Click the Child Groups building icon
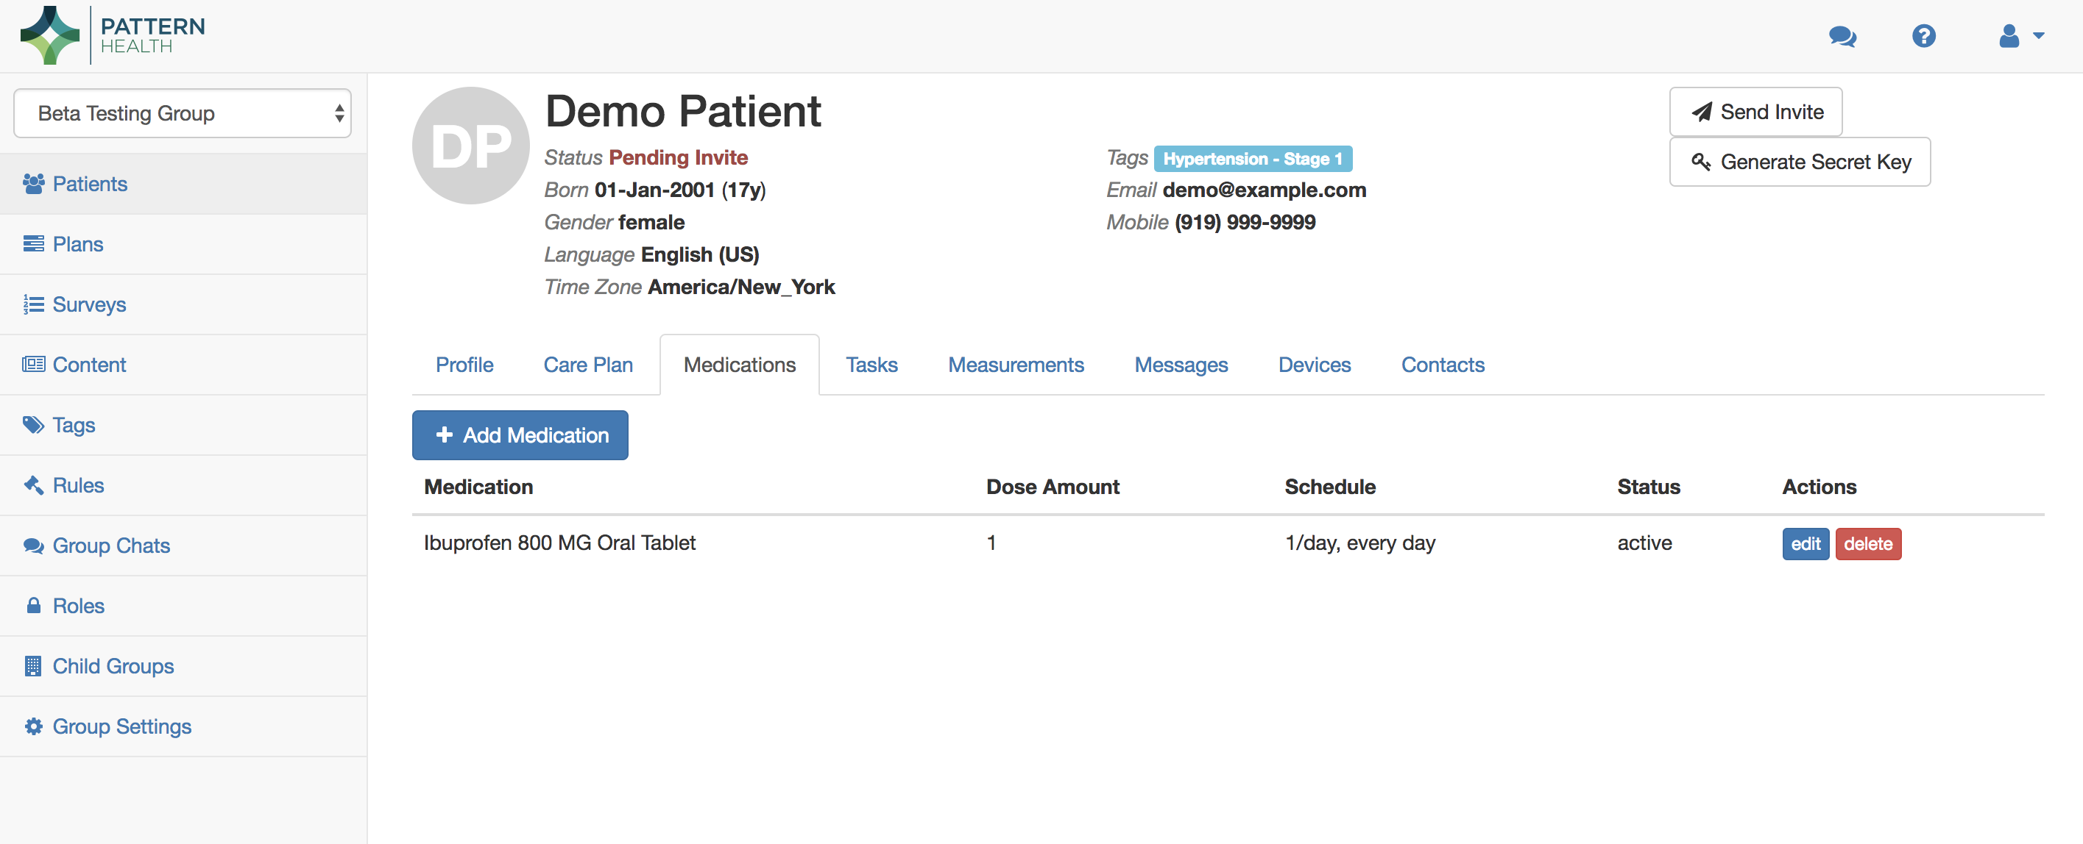This screenshot has width=2083, height=844. point(33,666)
